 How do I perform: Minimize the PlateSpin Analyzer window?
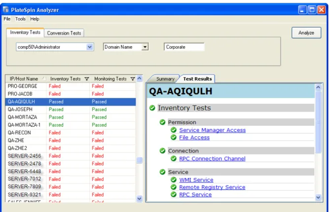pos(302,10)
